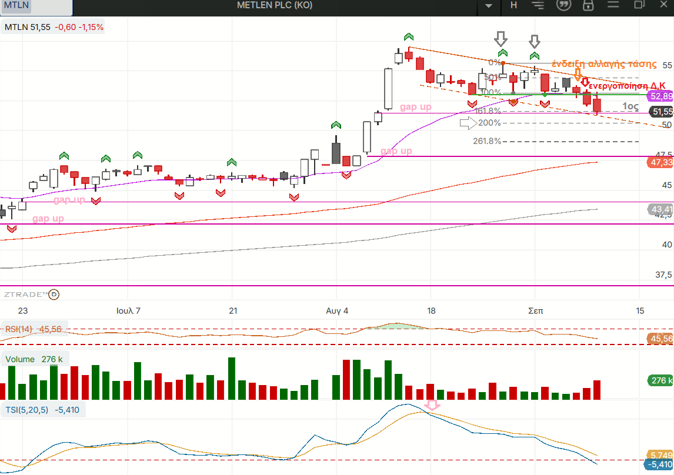674x475 pixels.
Task: Open the symbol selector dropdown arrow
Action: [x=488, y=5]
